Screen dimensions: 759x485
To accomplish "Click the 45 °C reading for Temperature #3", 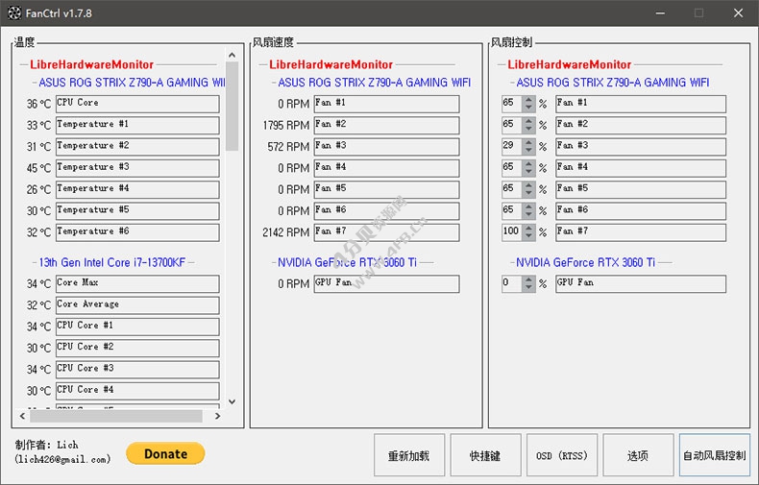I will click(x=38, y=168).
